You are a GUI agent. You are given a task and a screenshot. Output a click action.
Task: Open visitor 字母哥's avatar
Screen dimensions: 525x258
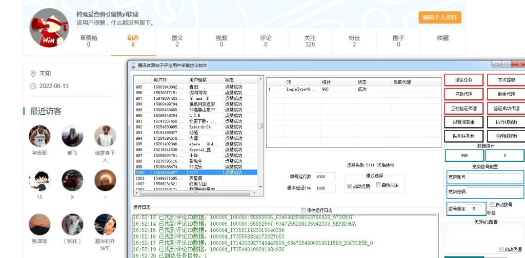[39, 136]
